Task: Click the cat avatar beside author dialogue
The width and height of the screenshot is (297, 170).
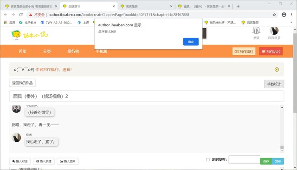Action: 16,138
